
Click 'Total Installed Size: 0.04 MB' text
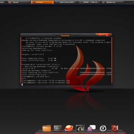pos(39,60)
